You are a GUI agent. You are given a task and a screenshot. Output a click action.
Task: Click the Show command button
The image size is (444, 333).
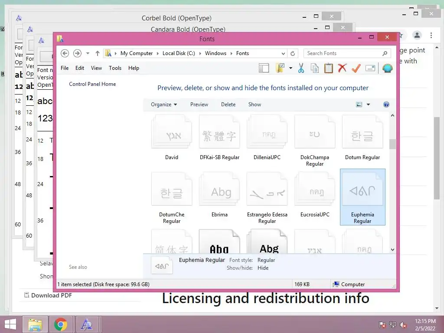pos(255,104)
